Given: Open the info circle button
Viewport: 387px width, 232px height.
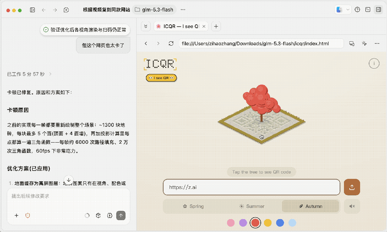Looking at the screenshot, I should pos(374,64).
